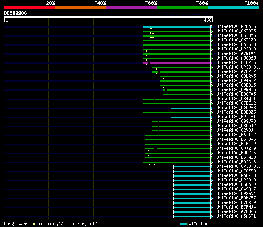Click the UniRef100_Q49QW7 hit name
Screen dimensions: 263x227
[236, 189]
